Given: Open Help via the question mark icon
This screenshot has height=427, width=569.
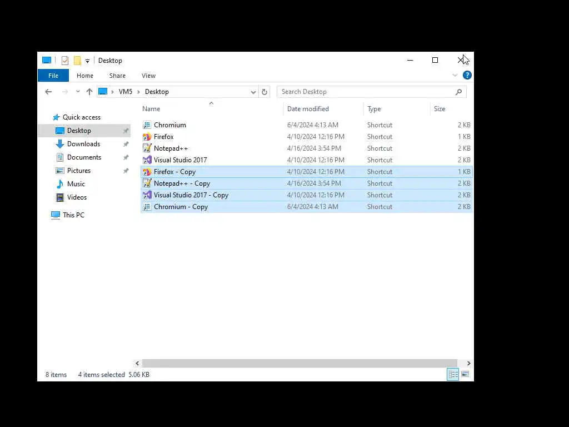Looking at the screenshot, I should coord(467,75).
